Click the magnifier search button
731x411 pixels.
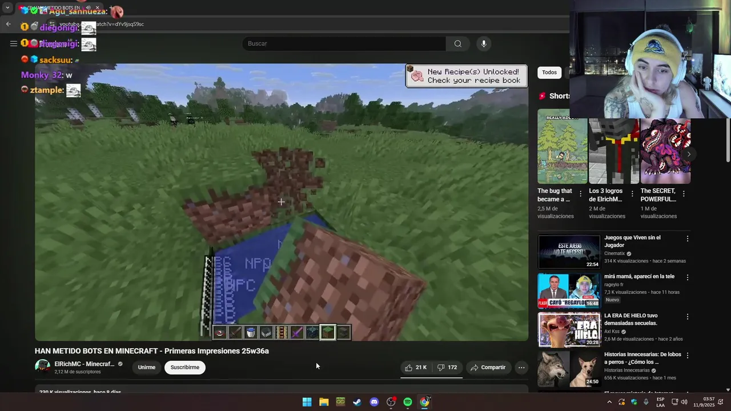pyautogui.click(x=458, y=43)
